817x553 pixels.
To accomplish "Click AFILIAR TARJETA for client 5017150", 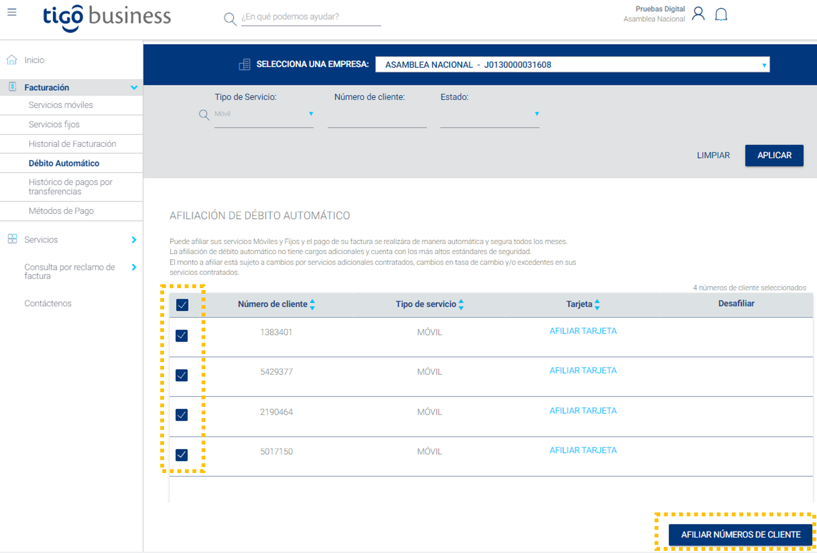I will (583, 450).
